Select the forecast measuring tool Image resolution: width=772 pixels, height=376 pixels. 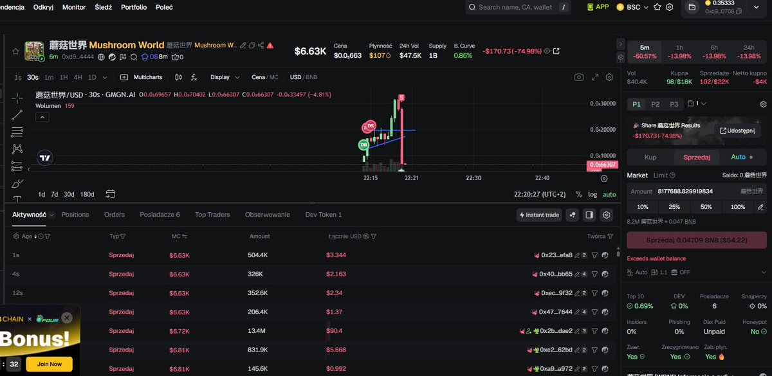tap(17, 166)
